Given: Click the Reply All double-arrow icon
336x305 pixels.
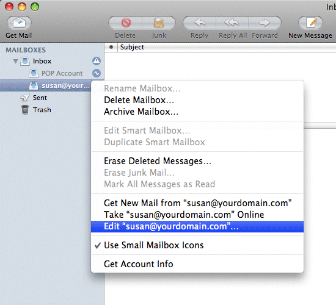Looking at the screenshot, I should click(232, 23).
